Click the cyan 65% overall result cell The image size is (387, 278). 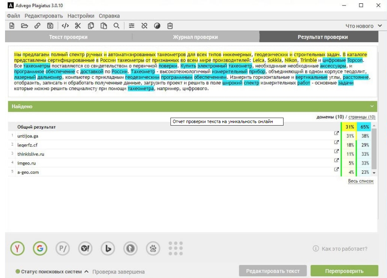[364, 127]
